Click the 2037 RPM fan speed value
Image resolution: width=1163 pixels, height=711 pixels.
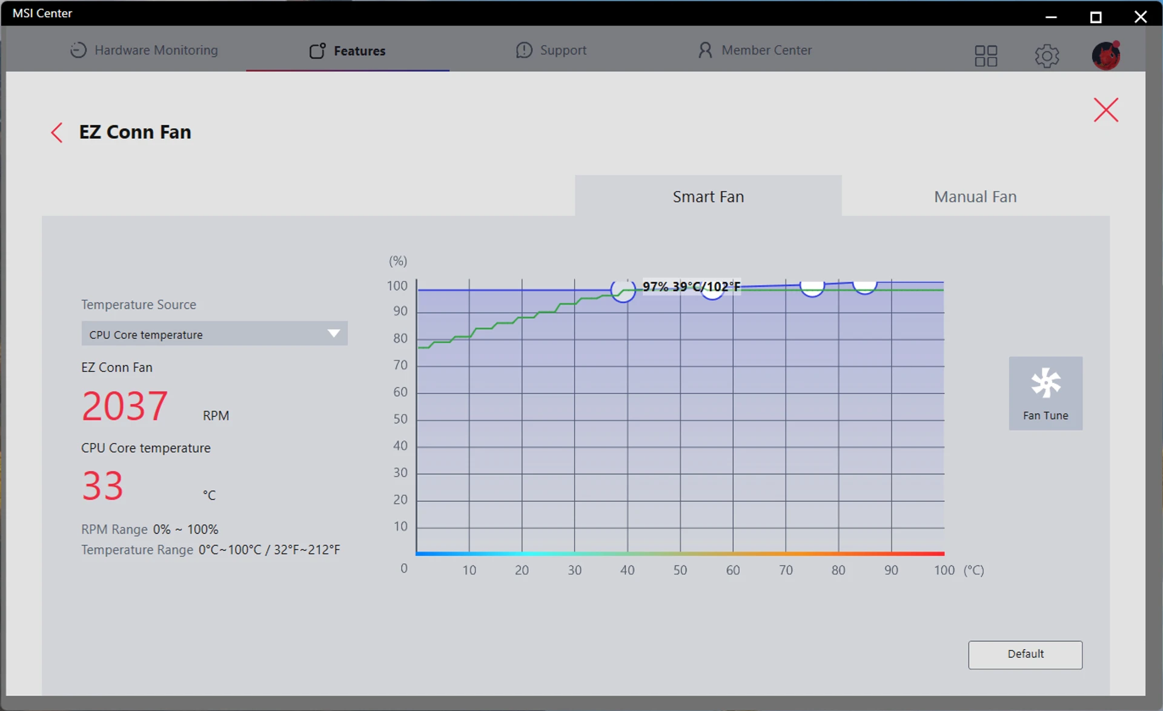point(125,406)
